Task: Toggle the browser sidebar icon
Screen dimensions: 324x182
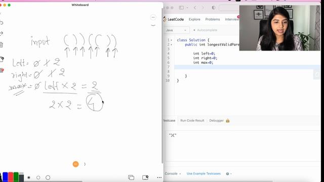Action: 181,8
